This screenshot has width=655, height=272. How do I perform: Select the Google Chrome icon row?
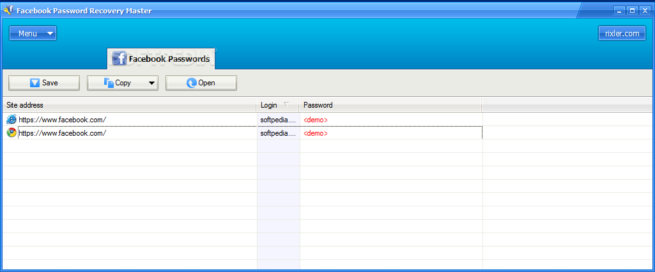tap(12, 133)
